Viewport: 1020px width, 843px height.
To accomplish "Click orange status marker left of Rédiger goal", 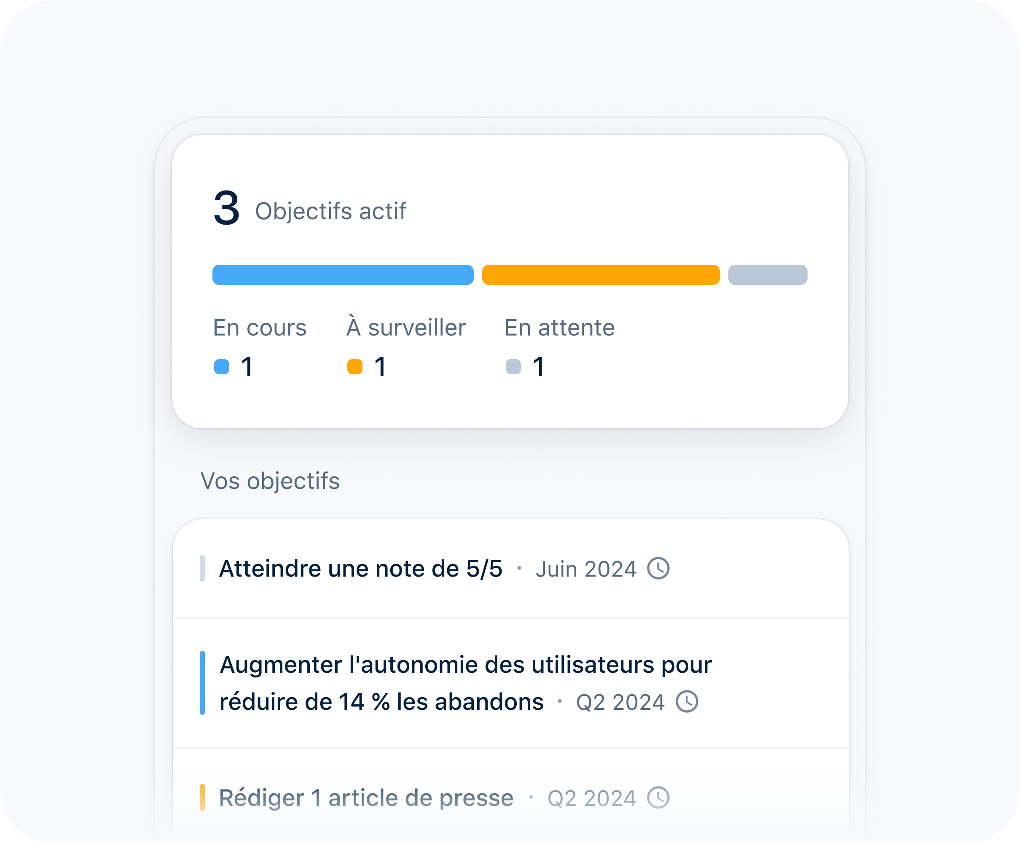I will (202, 797).
